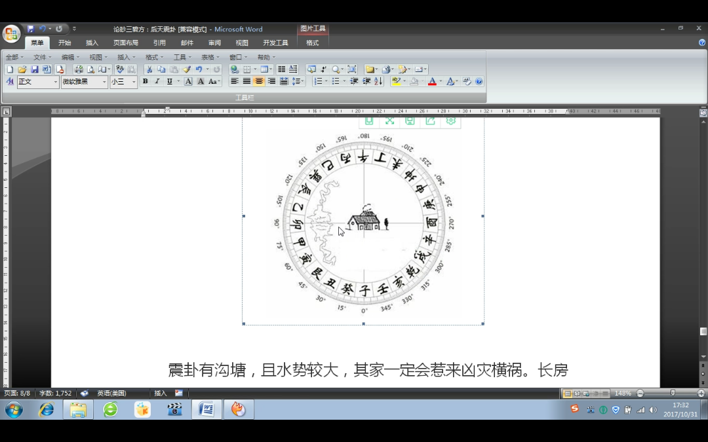Click the red font color swatch

click(x=432, y=82)
